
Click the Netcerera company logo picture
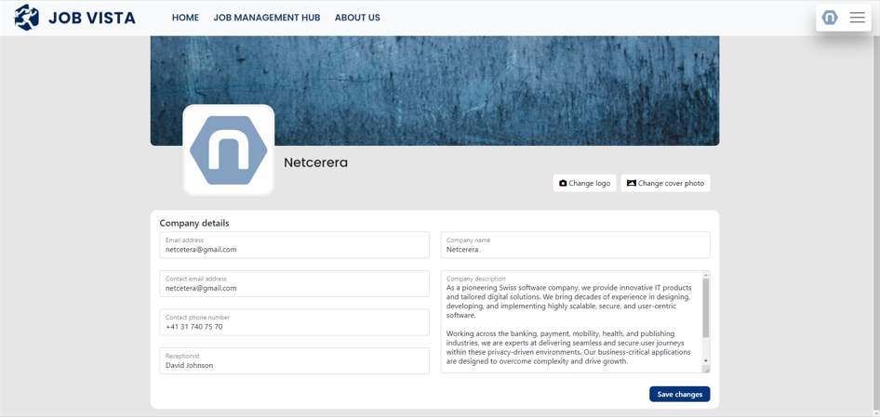[229, 150]
